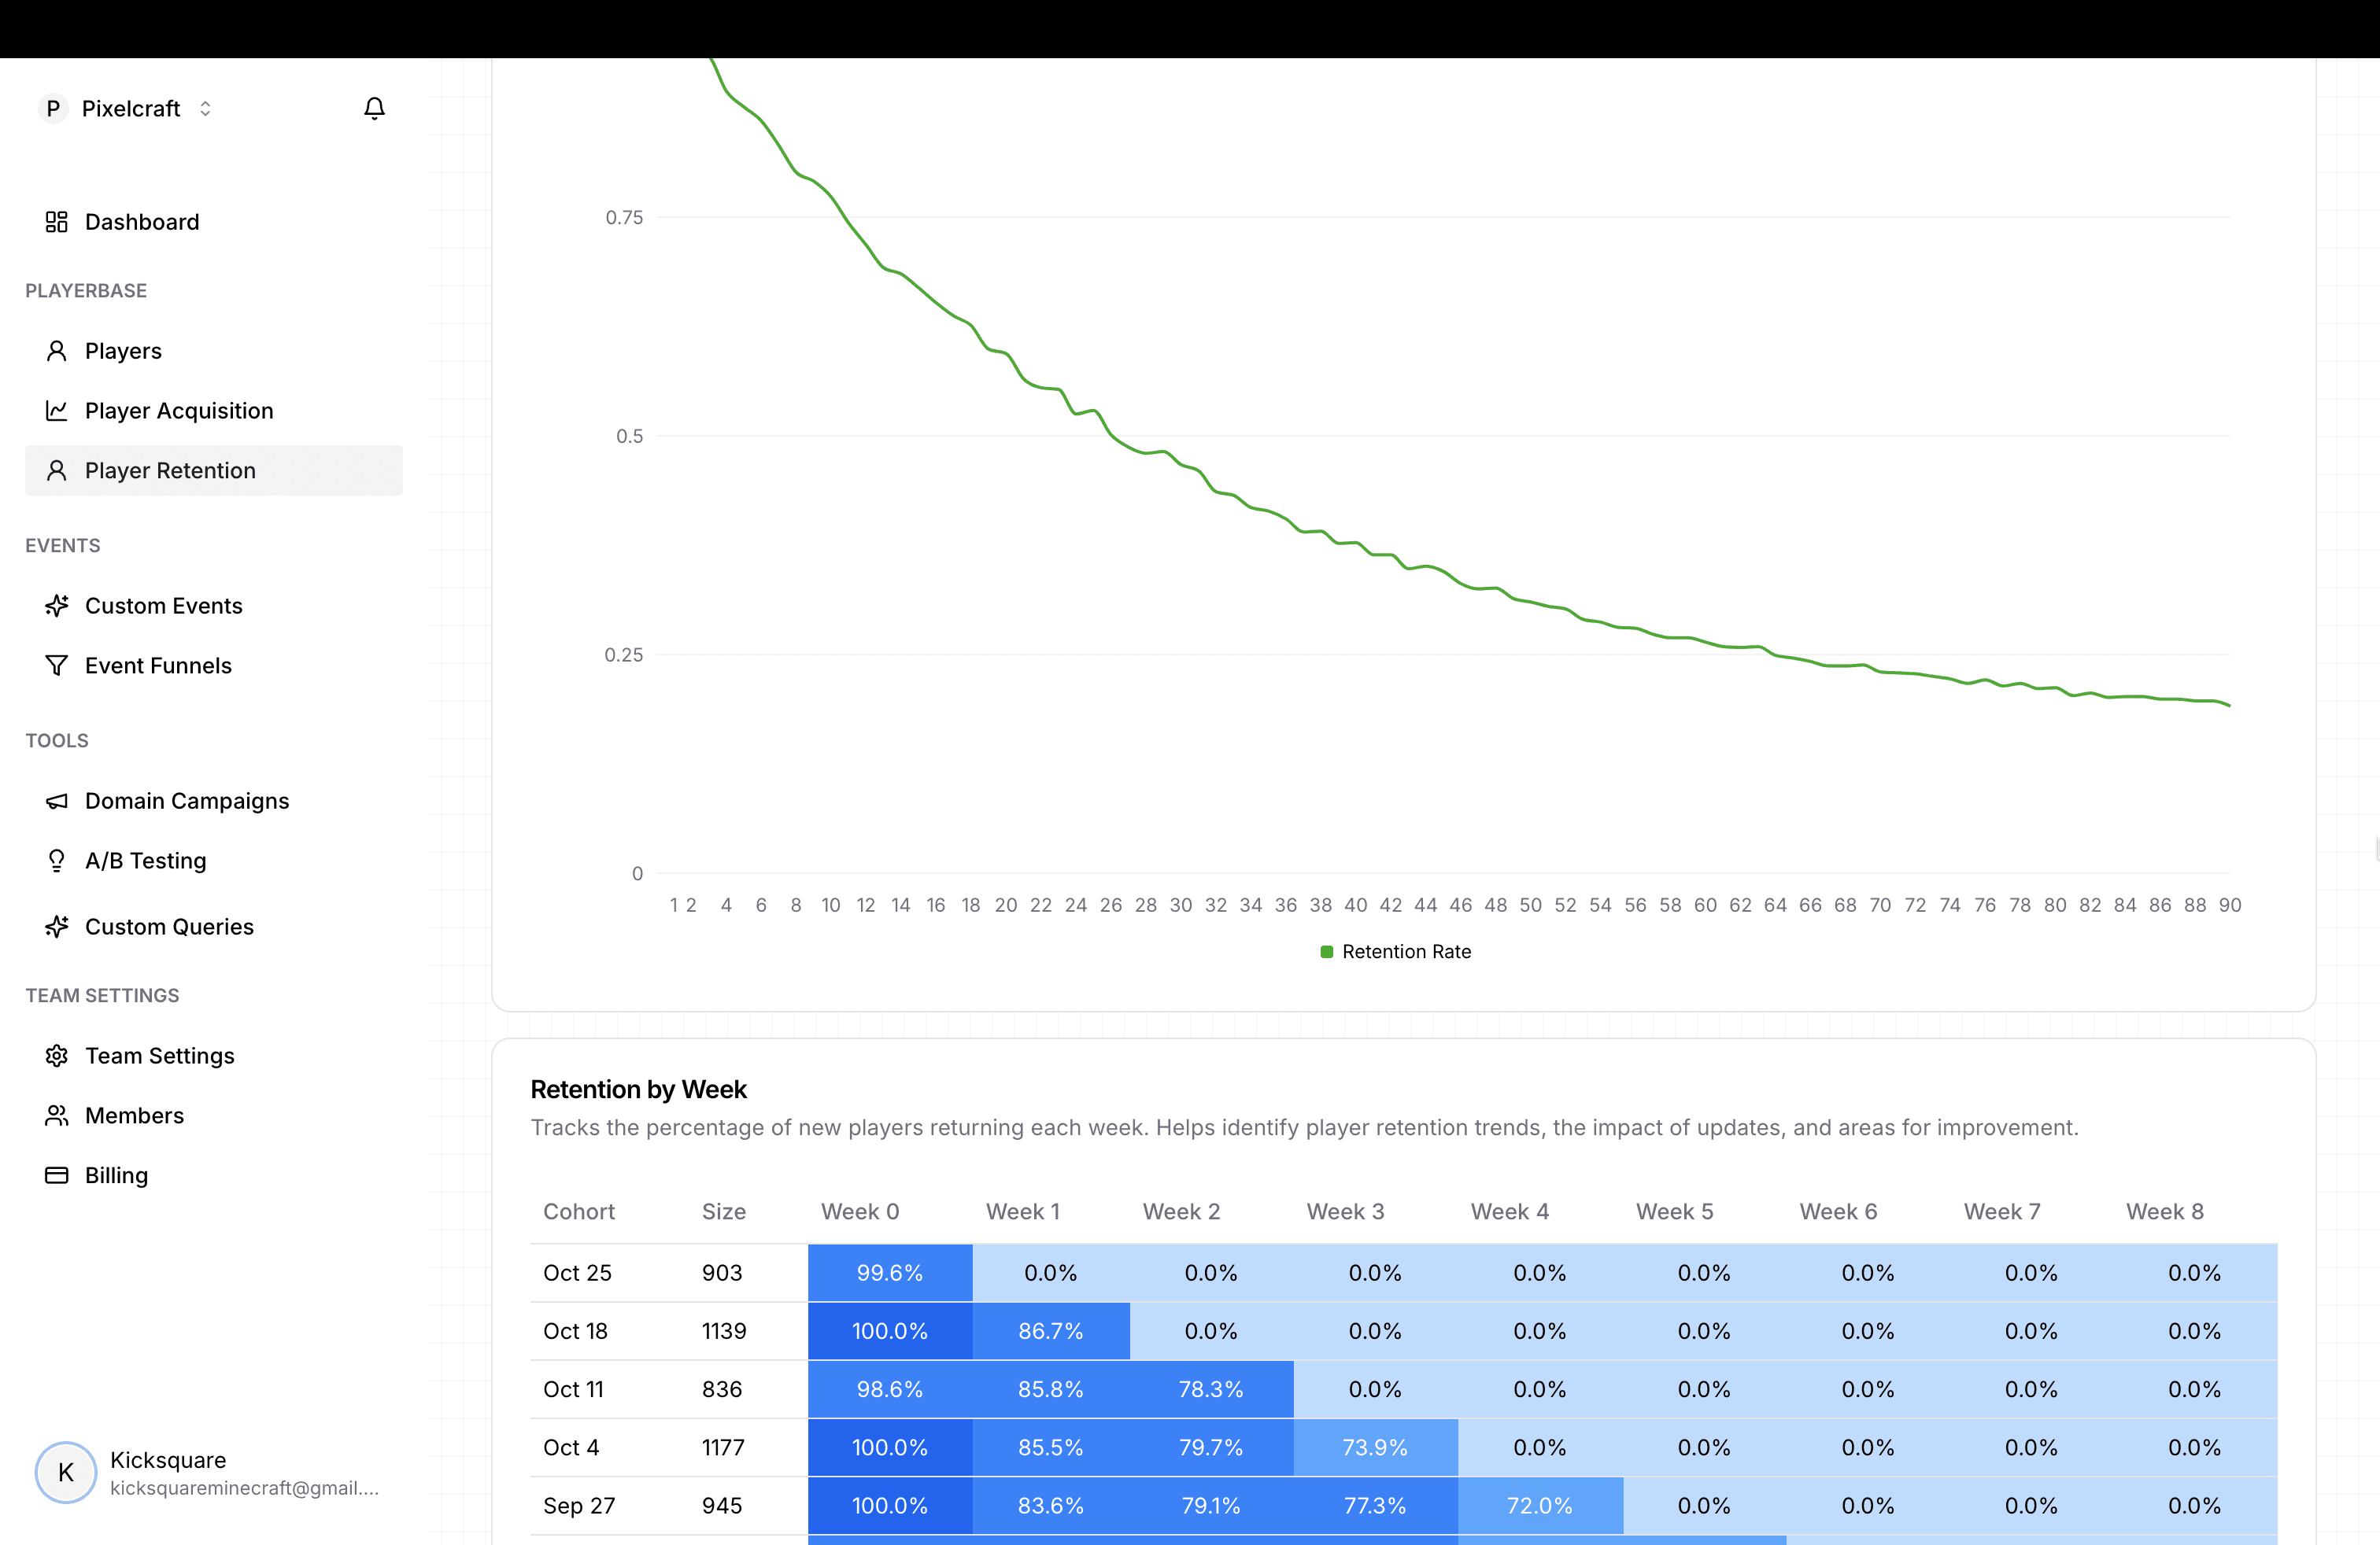The image size is (2380, 1545).
Task: Open the Players page
Action: coord(123,351)
